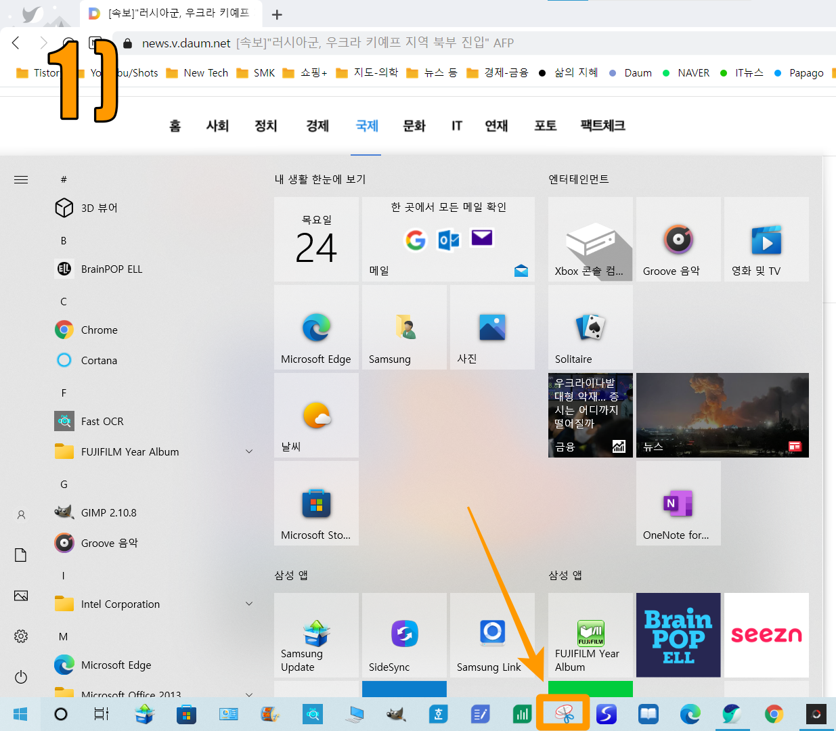
Task: Open BrainPOP ELL in the app list
Action: coord(99,269)
